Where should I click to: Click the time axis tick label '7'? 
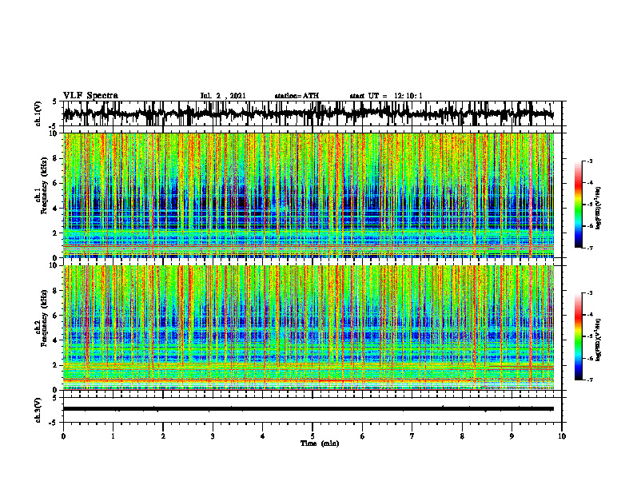(x=412, y=436)
